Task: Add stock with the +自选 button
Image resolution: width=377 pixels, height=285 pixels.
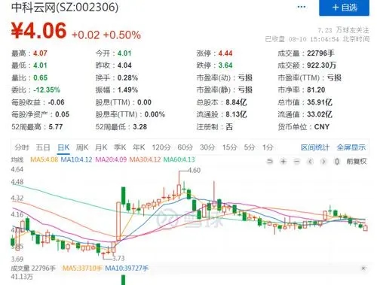Action: (x=344, y=8)
